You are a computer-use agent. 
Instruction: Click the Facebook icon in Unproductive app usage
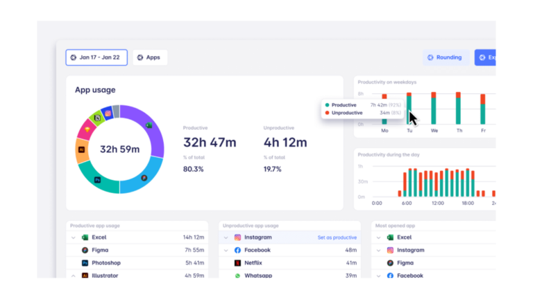(x=237, y=250)
